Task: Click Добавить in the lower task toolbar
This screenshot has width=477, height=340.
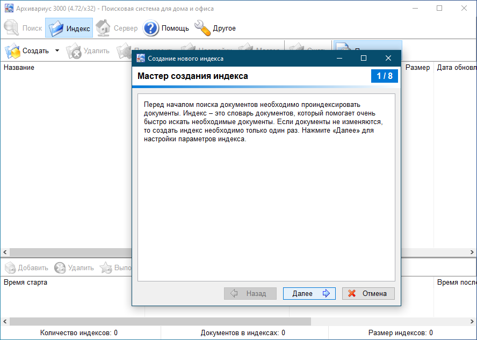Action: tap(27, 267)
